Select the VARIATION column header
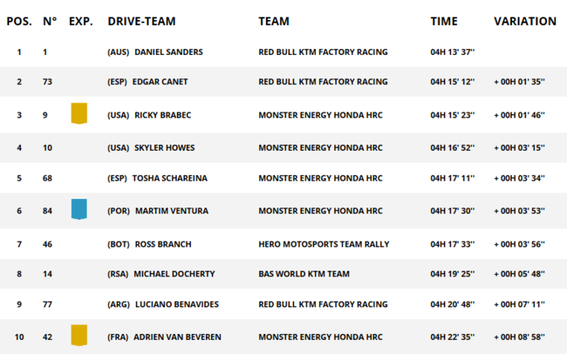The image size is (567, 354). tap(524, 21)
